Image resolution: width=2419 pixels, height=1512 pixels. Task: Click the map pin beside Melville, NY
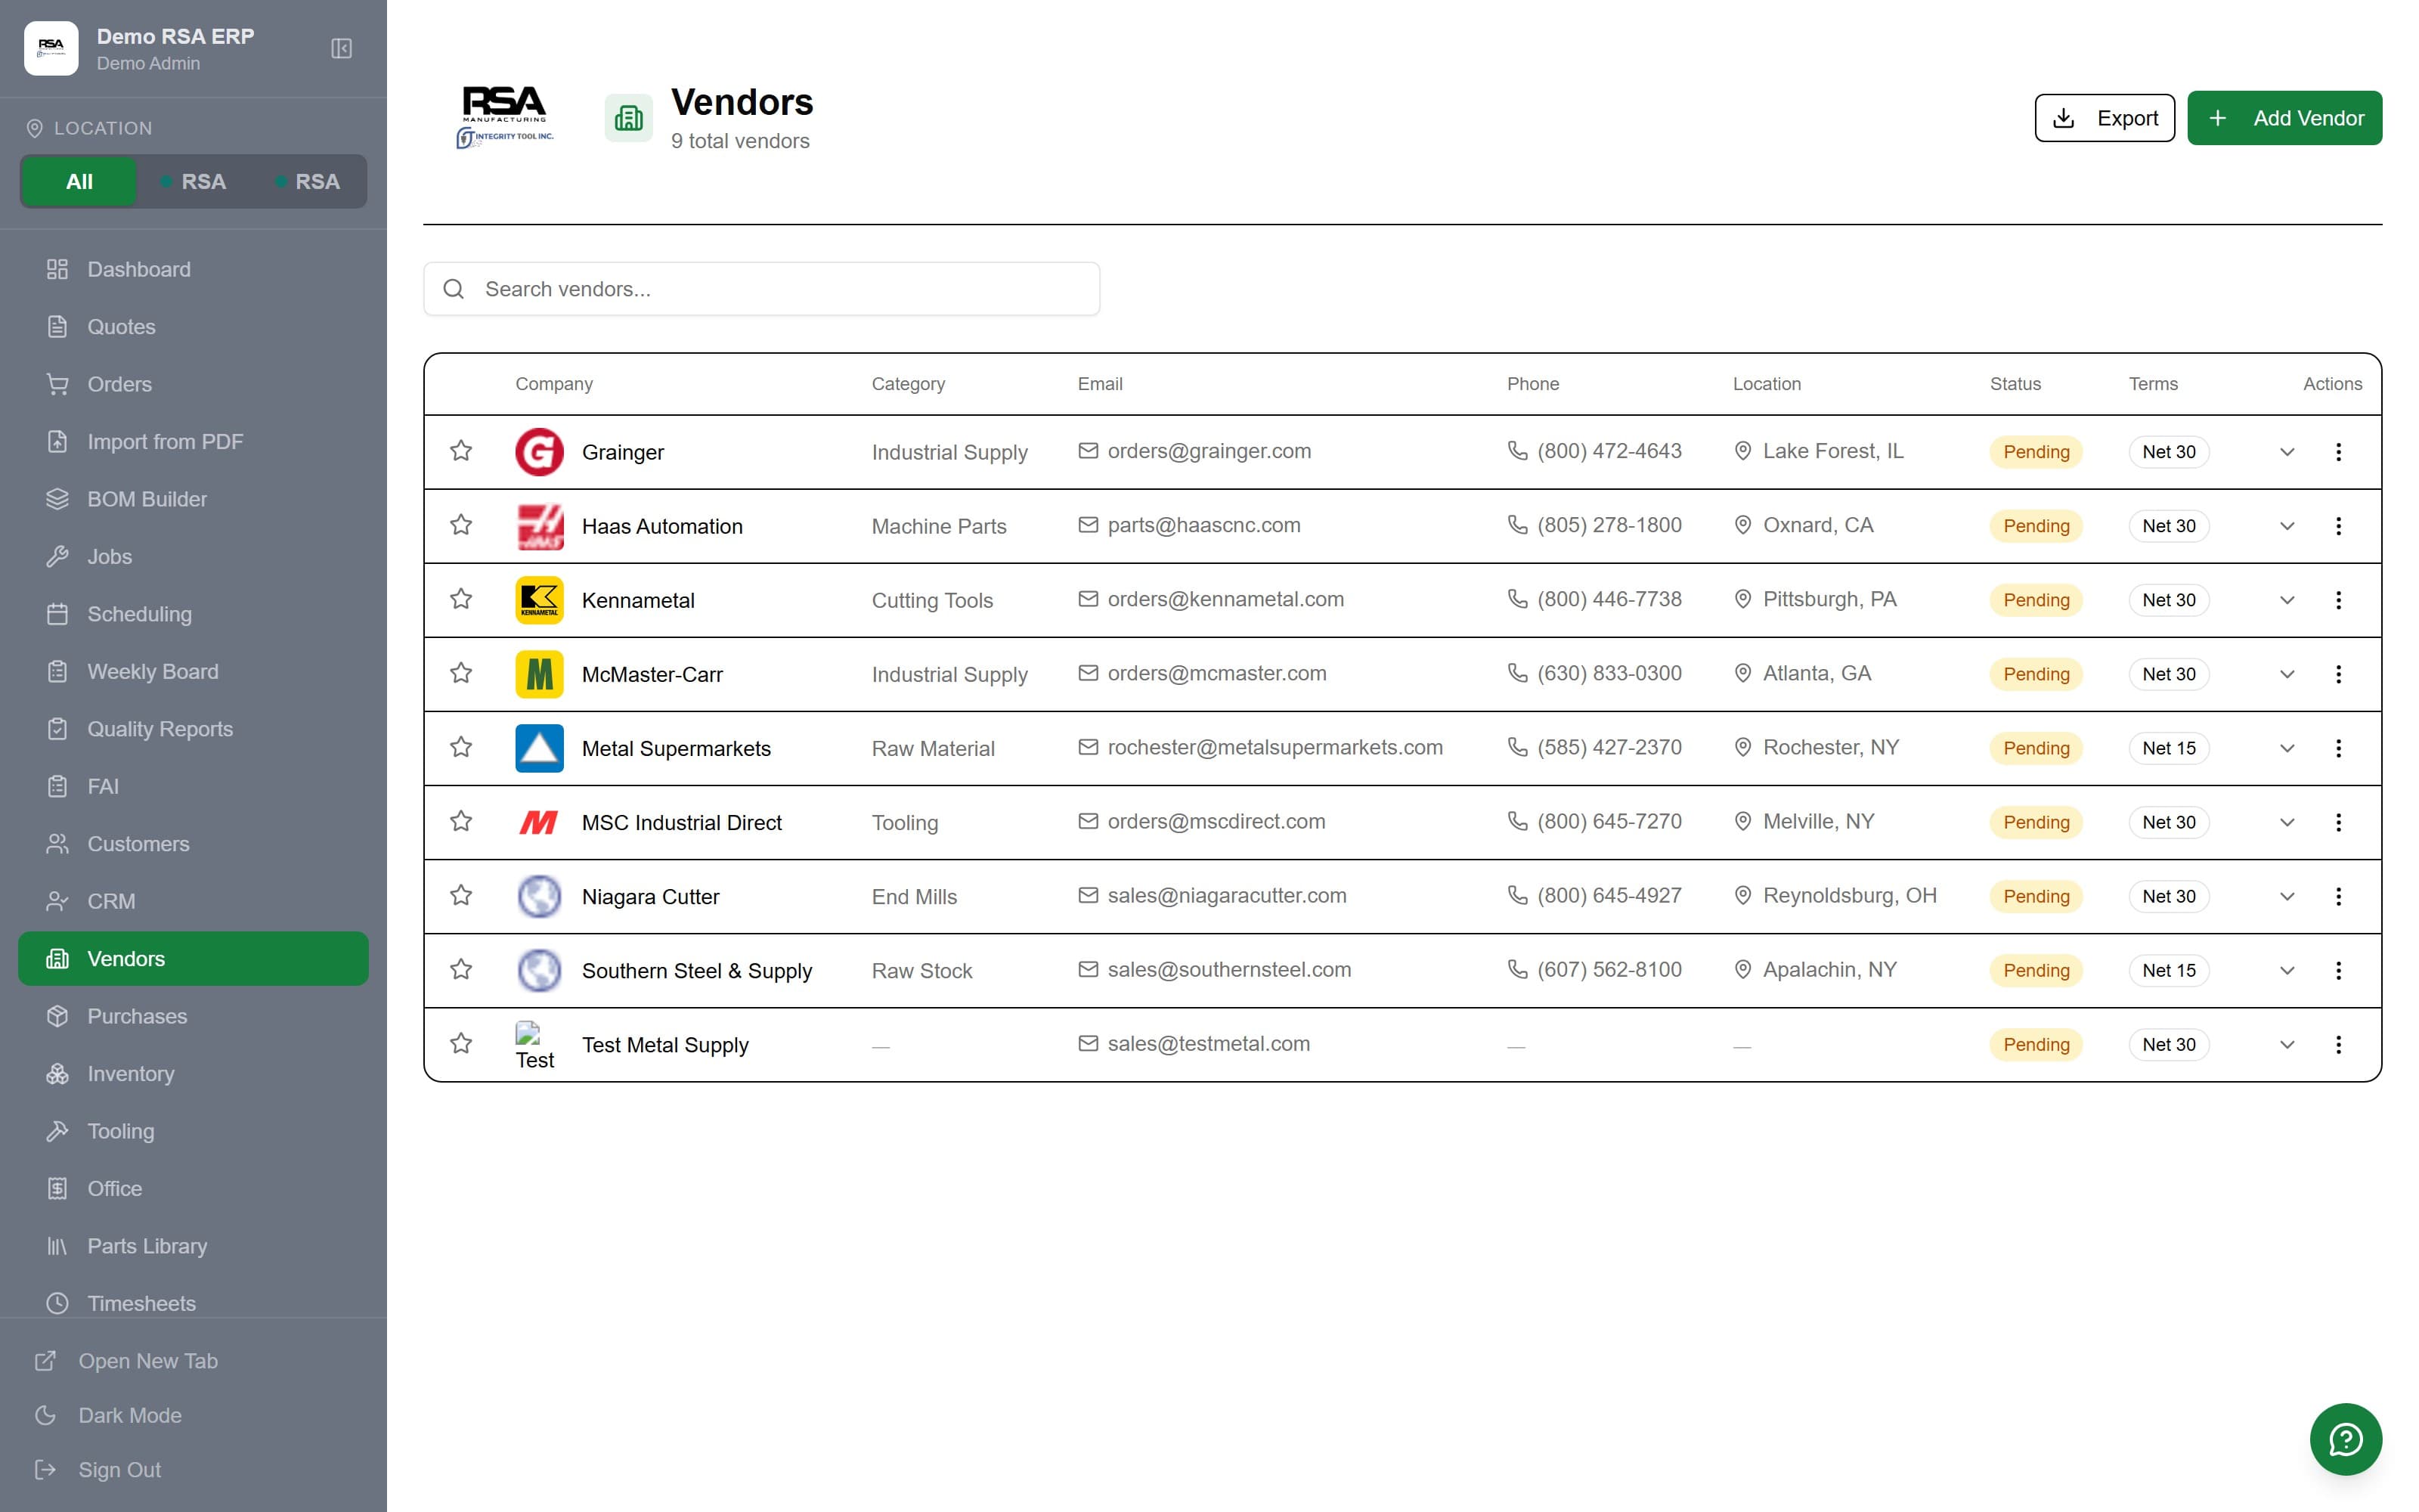(1742, 821)
